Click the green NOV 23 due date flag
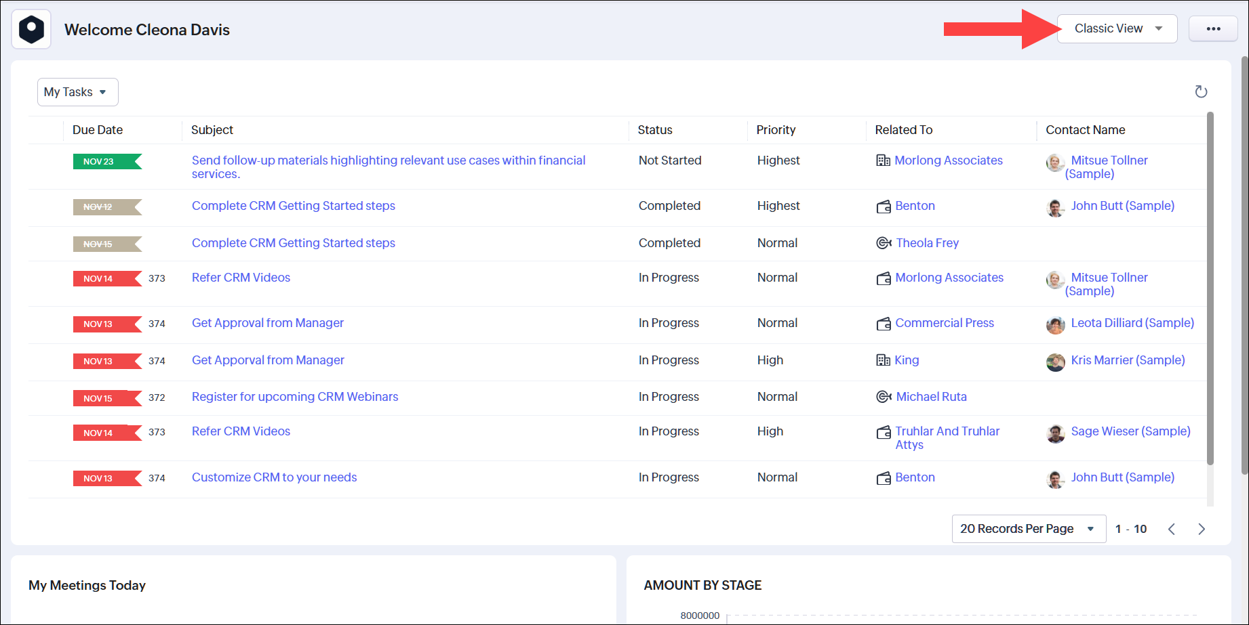 (106, 161)
